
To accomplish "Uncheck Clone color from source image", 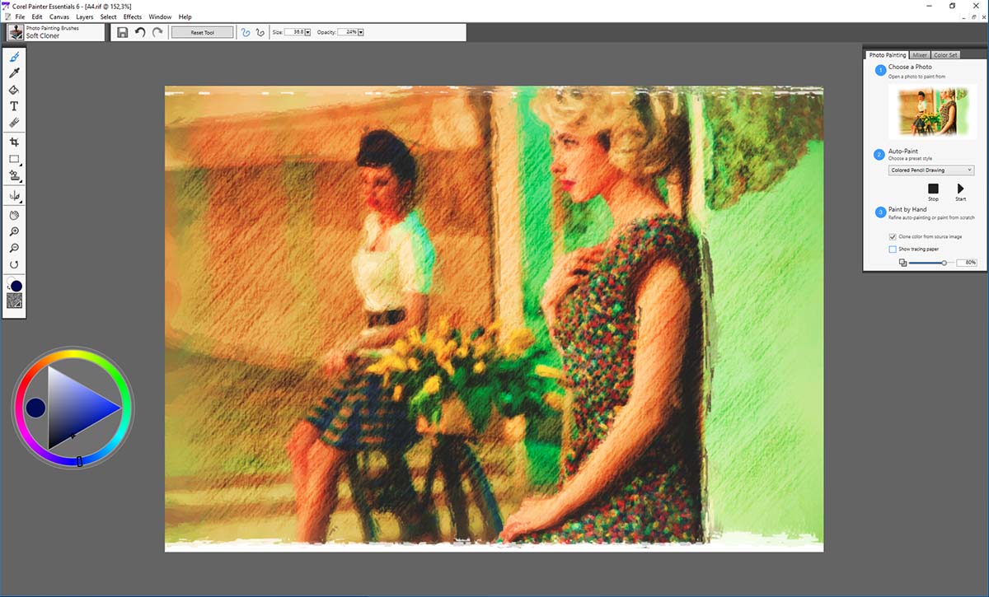I will pyautogui.click(x=893, y=236).
